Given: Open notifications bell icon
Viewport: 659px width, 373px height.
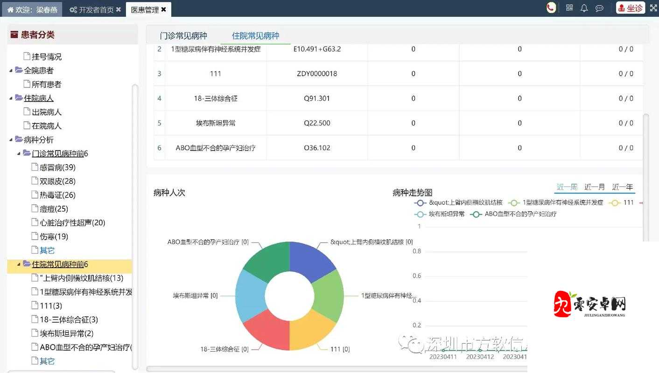Looking at the screenshot, I should pos(584,8).
